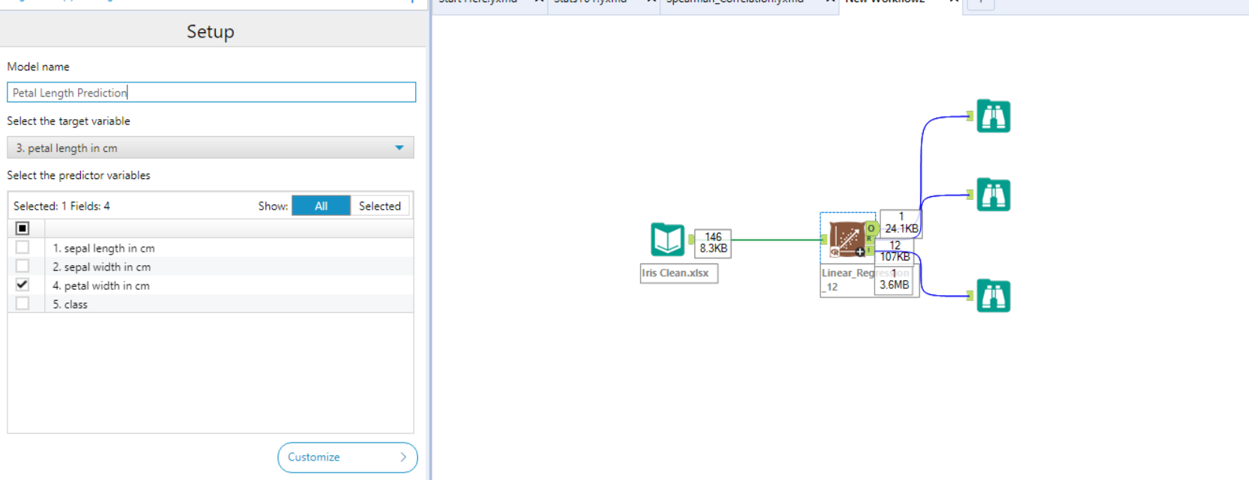Uncheck the petal width in cm checkbox
Image resolution: width=1249 pixels, height=480 pixels.
tap(22, 285)
